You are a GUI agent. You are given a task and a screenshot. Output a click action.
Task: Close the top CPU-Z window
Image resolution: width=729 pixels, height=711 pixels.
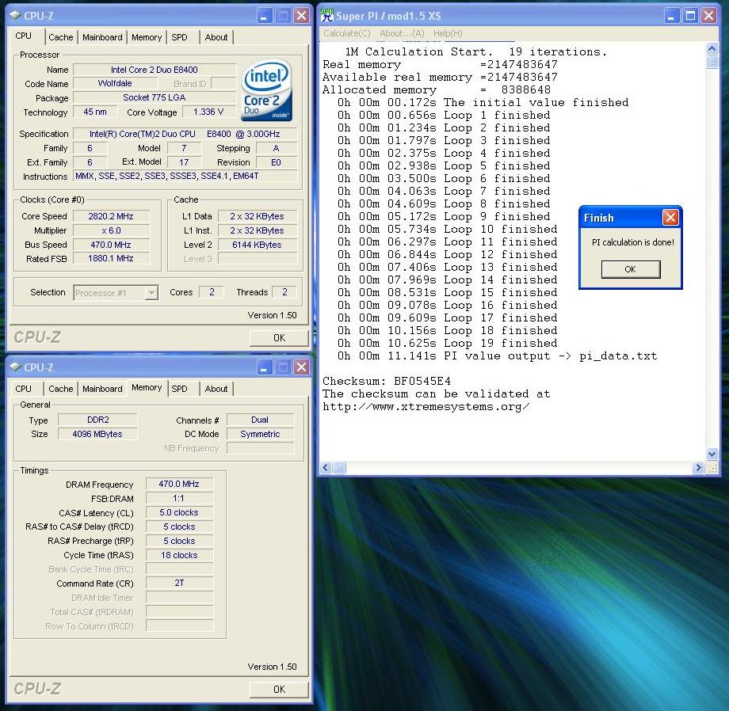click(302, 16)
